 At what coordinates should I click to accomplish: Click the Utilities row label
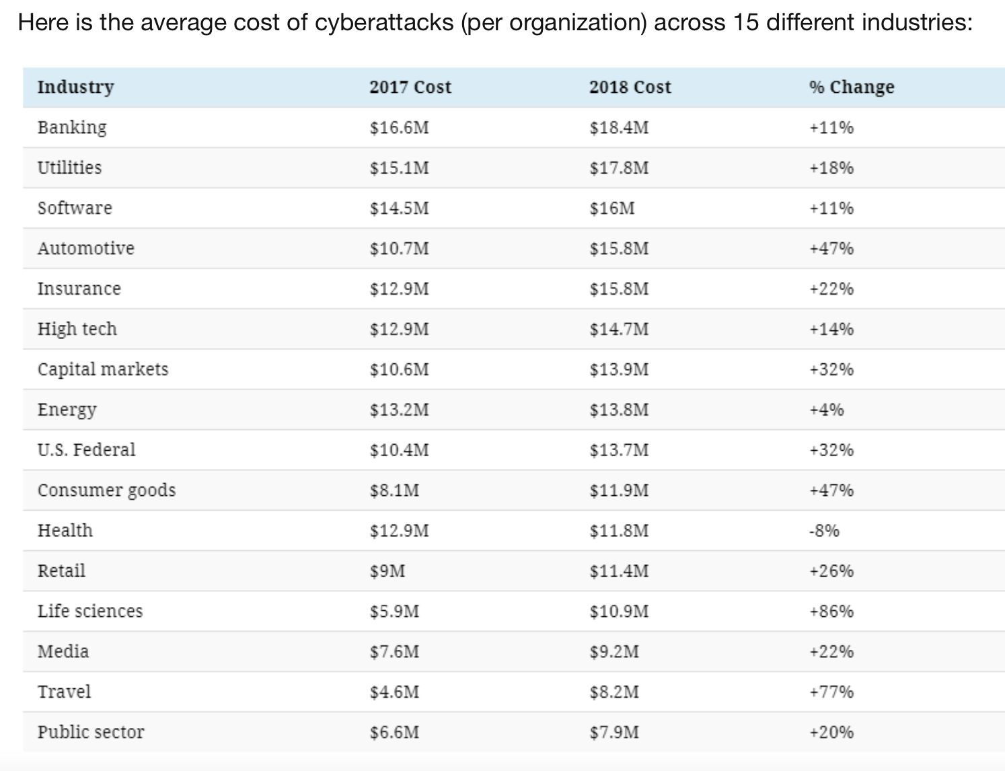click(x=69, y=168)
